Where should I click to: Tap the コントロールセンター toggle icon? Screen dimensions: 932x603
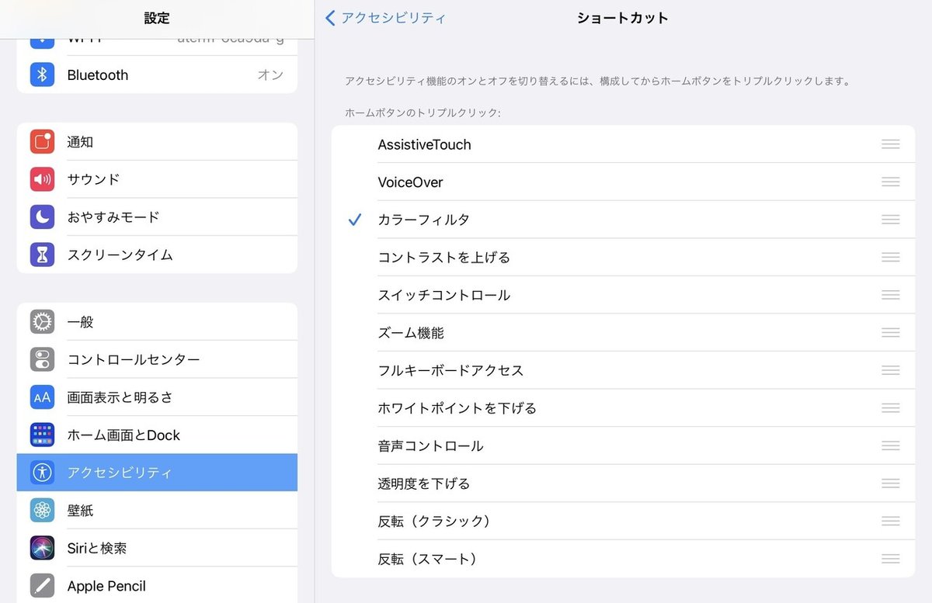42,359
